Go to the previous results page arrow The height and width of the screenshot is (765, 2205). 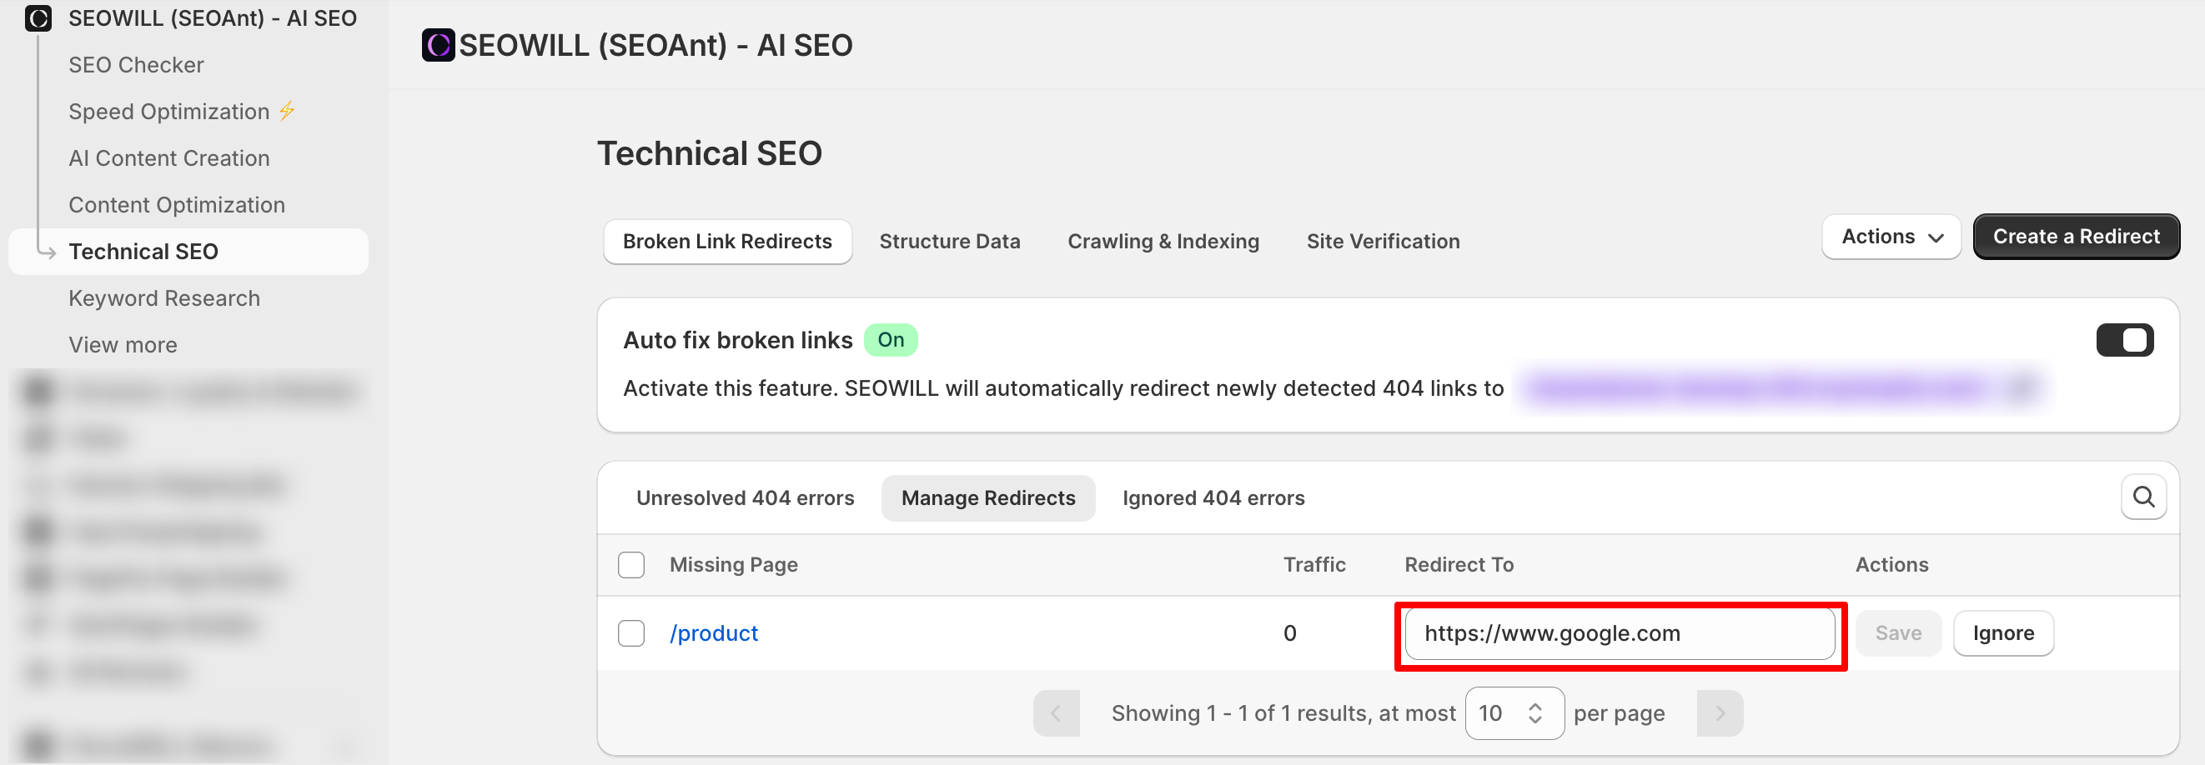(x=1056, y=712)
